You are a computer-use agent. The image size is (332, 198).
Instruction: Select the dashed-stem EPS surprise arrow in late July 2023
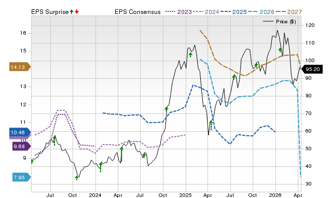[x=54, y=141]
